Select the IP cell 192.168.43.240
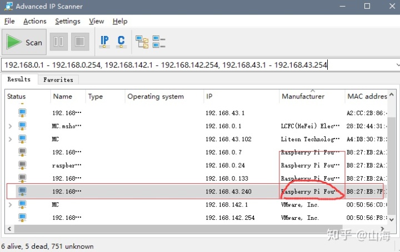The image size is (400, 252). pos(228,192)
